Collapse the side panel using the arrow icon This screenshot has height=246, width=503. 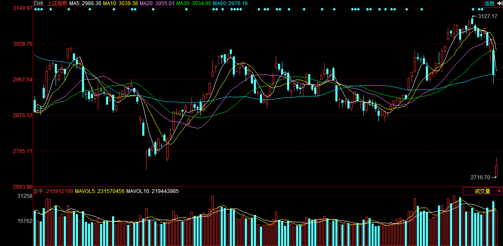point(500,3)
